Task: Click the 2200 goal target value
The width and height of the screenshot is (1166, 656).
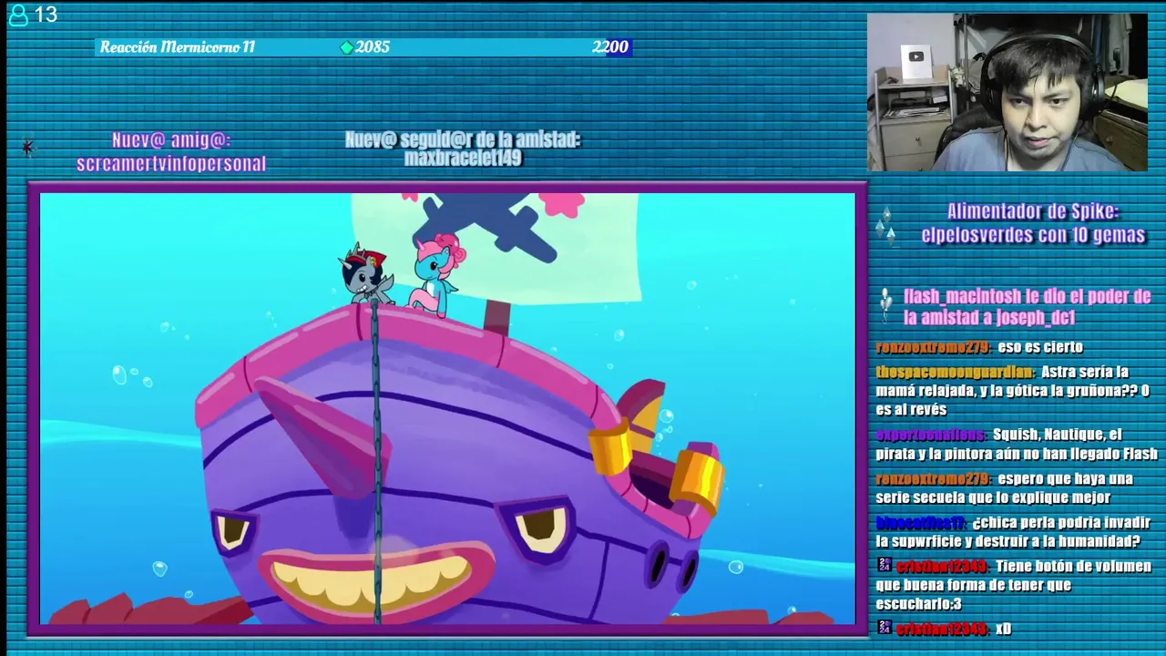Action: click(x=610, y=47)
